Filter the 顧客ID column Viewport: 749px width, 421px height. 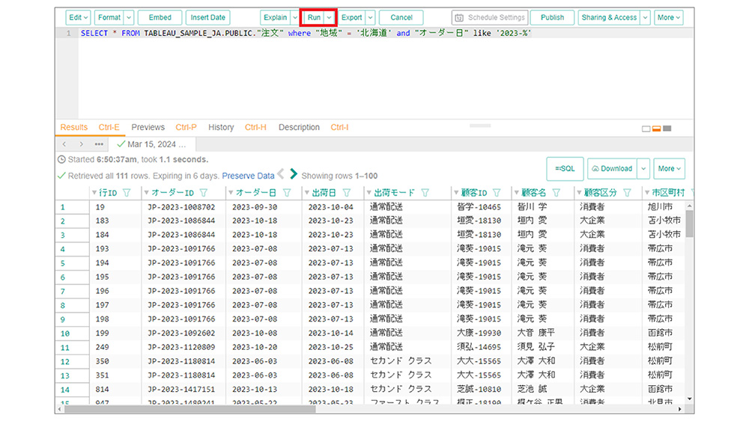[x=497, y=193]
